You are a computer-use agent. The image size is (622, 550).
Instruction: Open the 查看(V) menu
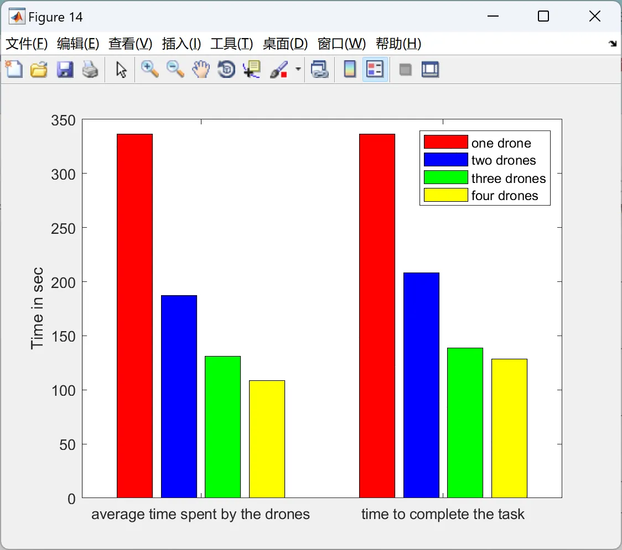click(x=131, y=44)
